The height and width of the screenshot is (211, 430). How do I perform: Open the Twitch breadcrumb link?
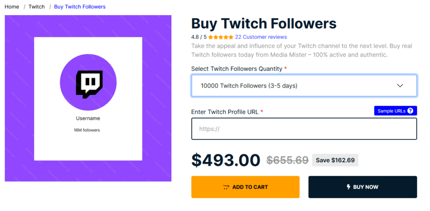tap(37, 7)
